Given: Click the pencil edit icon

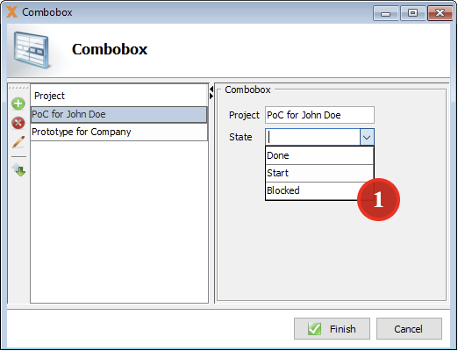Looking at the screenshot, I should point(18,142).
